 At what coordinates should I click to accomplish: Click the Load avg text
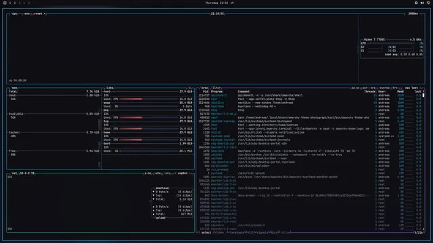click(403, 55)
